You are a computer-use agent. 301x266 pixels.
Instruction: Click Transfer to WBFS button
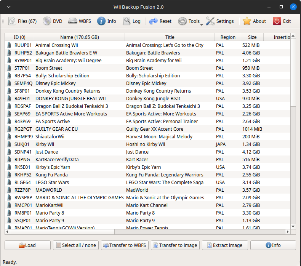(125, 245)
